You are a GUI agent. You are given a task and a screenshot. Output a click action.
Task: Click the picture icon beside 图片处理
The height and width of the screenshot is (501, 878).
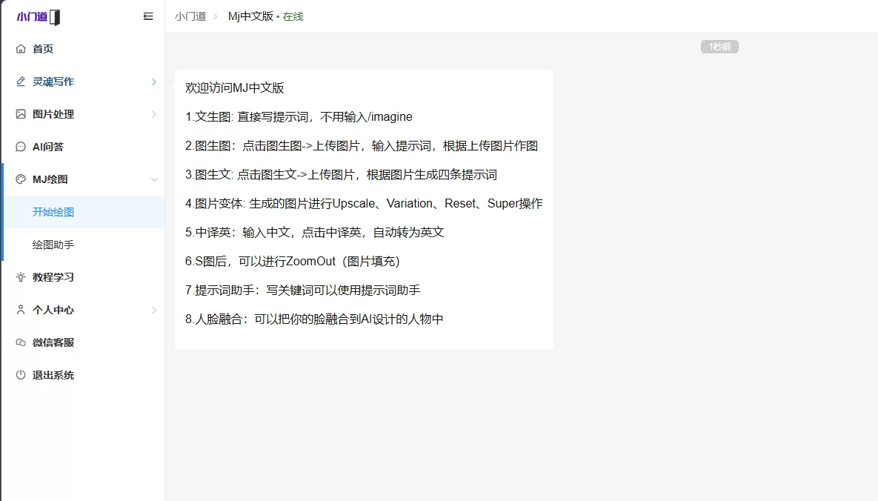[x=21, y=114]
